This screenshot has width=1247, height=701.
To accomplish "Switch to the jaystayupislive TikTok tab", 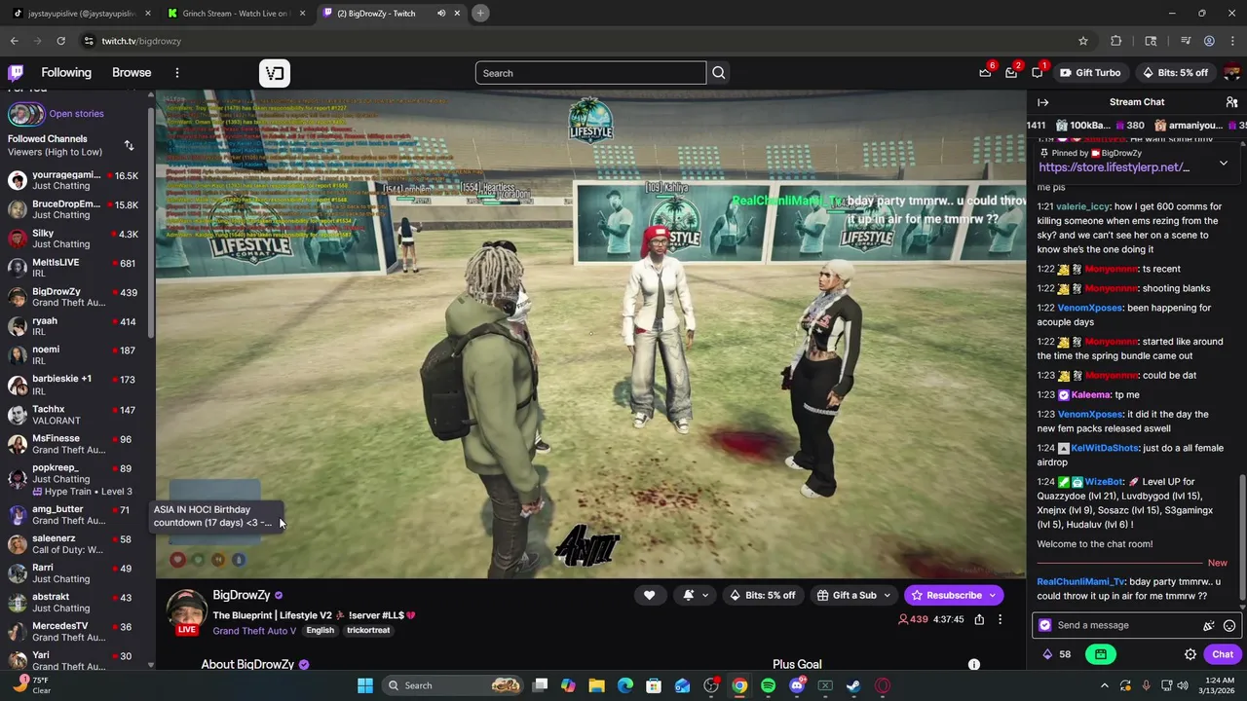I will click(x=82, y=14).
